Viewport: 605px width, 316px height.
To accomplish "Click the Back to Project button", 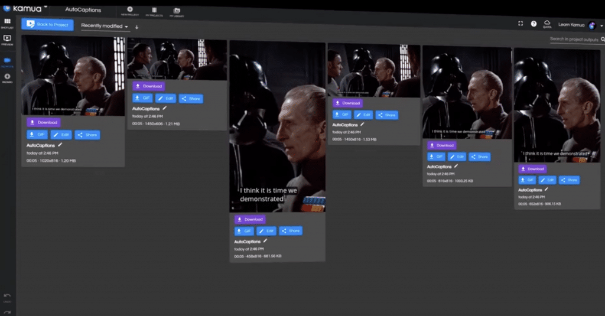I will click(x=47, y=24).
